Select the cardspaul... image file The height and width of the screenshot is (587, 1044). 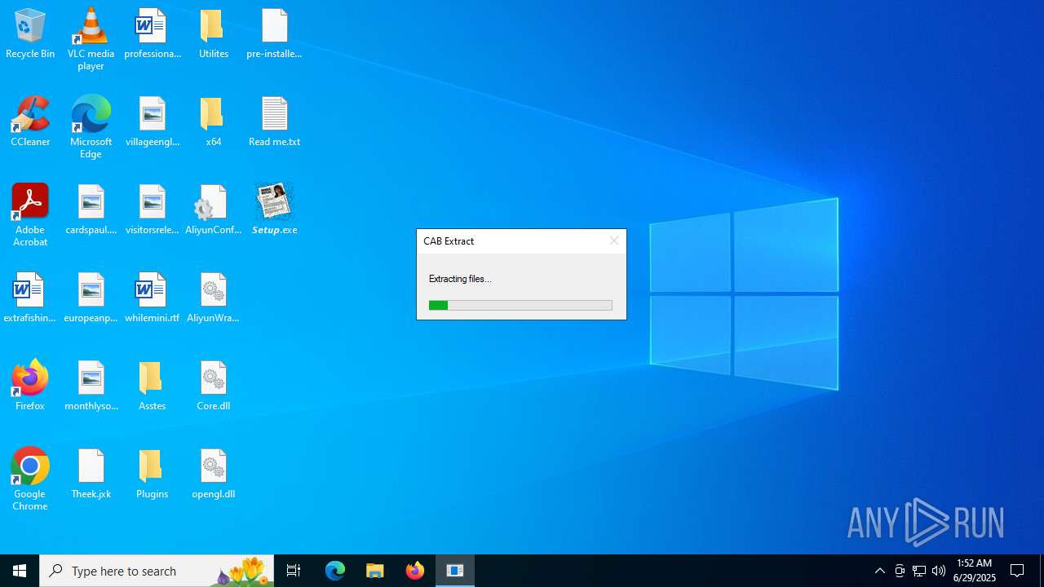coord(91,210)
